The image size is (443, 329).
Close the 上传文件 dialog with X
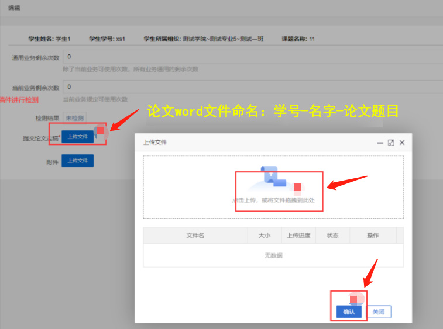point(402,142)
